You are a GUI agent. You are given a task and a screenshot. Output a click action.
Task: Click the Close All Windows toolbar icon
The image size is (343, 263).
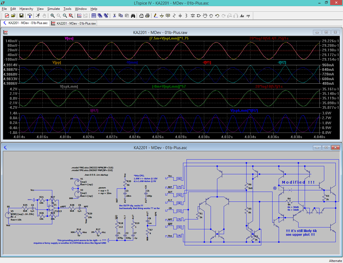pos(106,16)
